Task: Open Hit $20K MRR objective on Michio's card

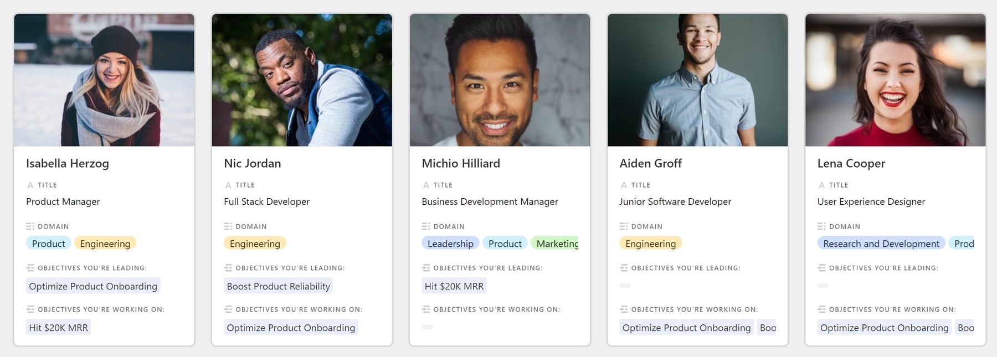Action: coord(454,286)
